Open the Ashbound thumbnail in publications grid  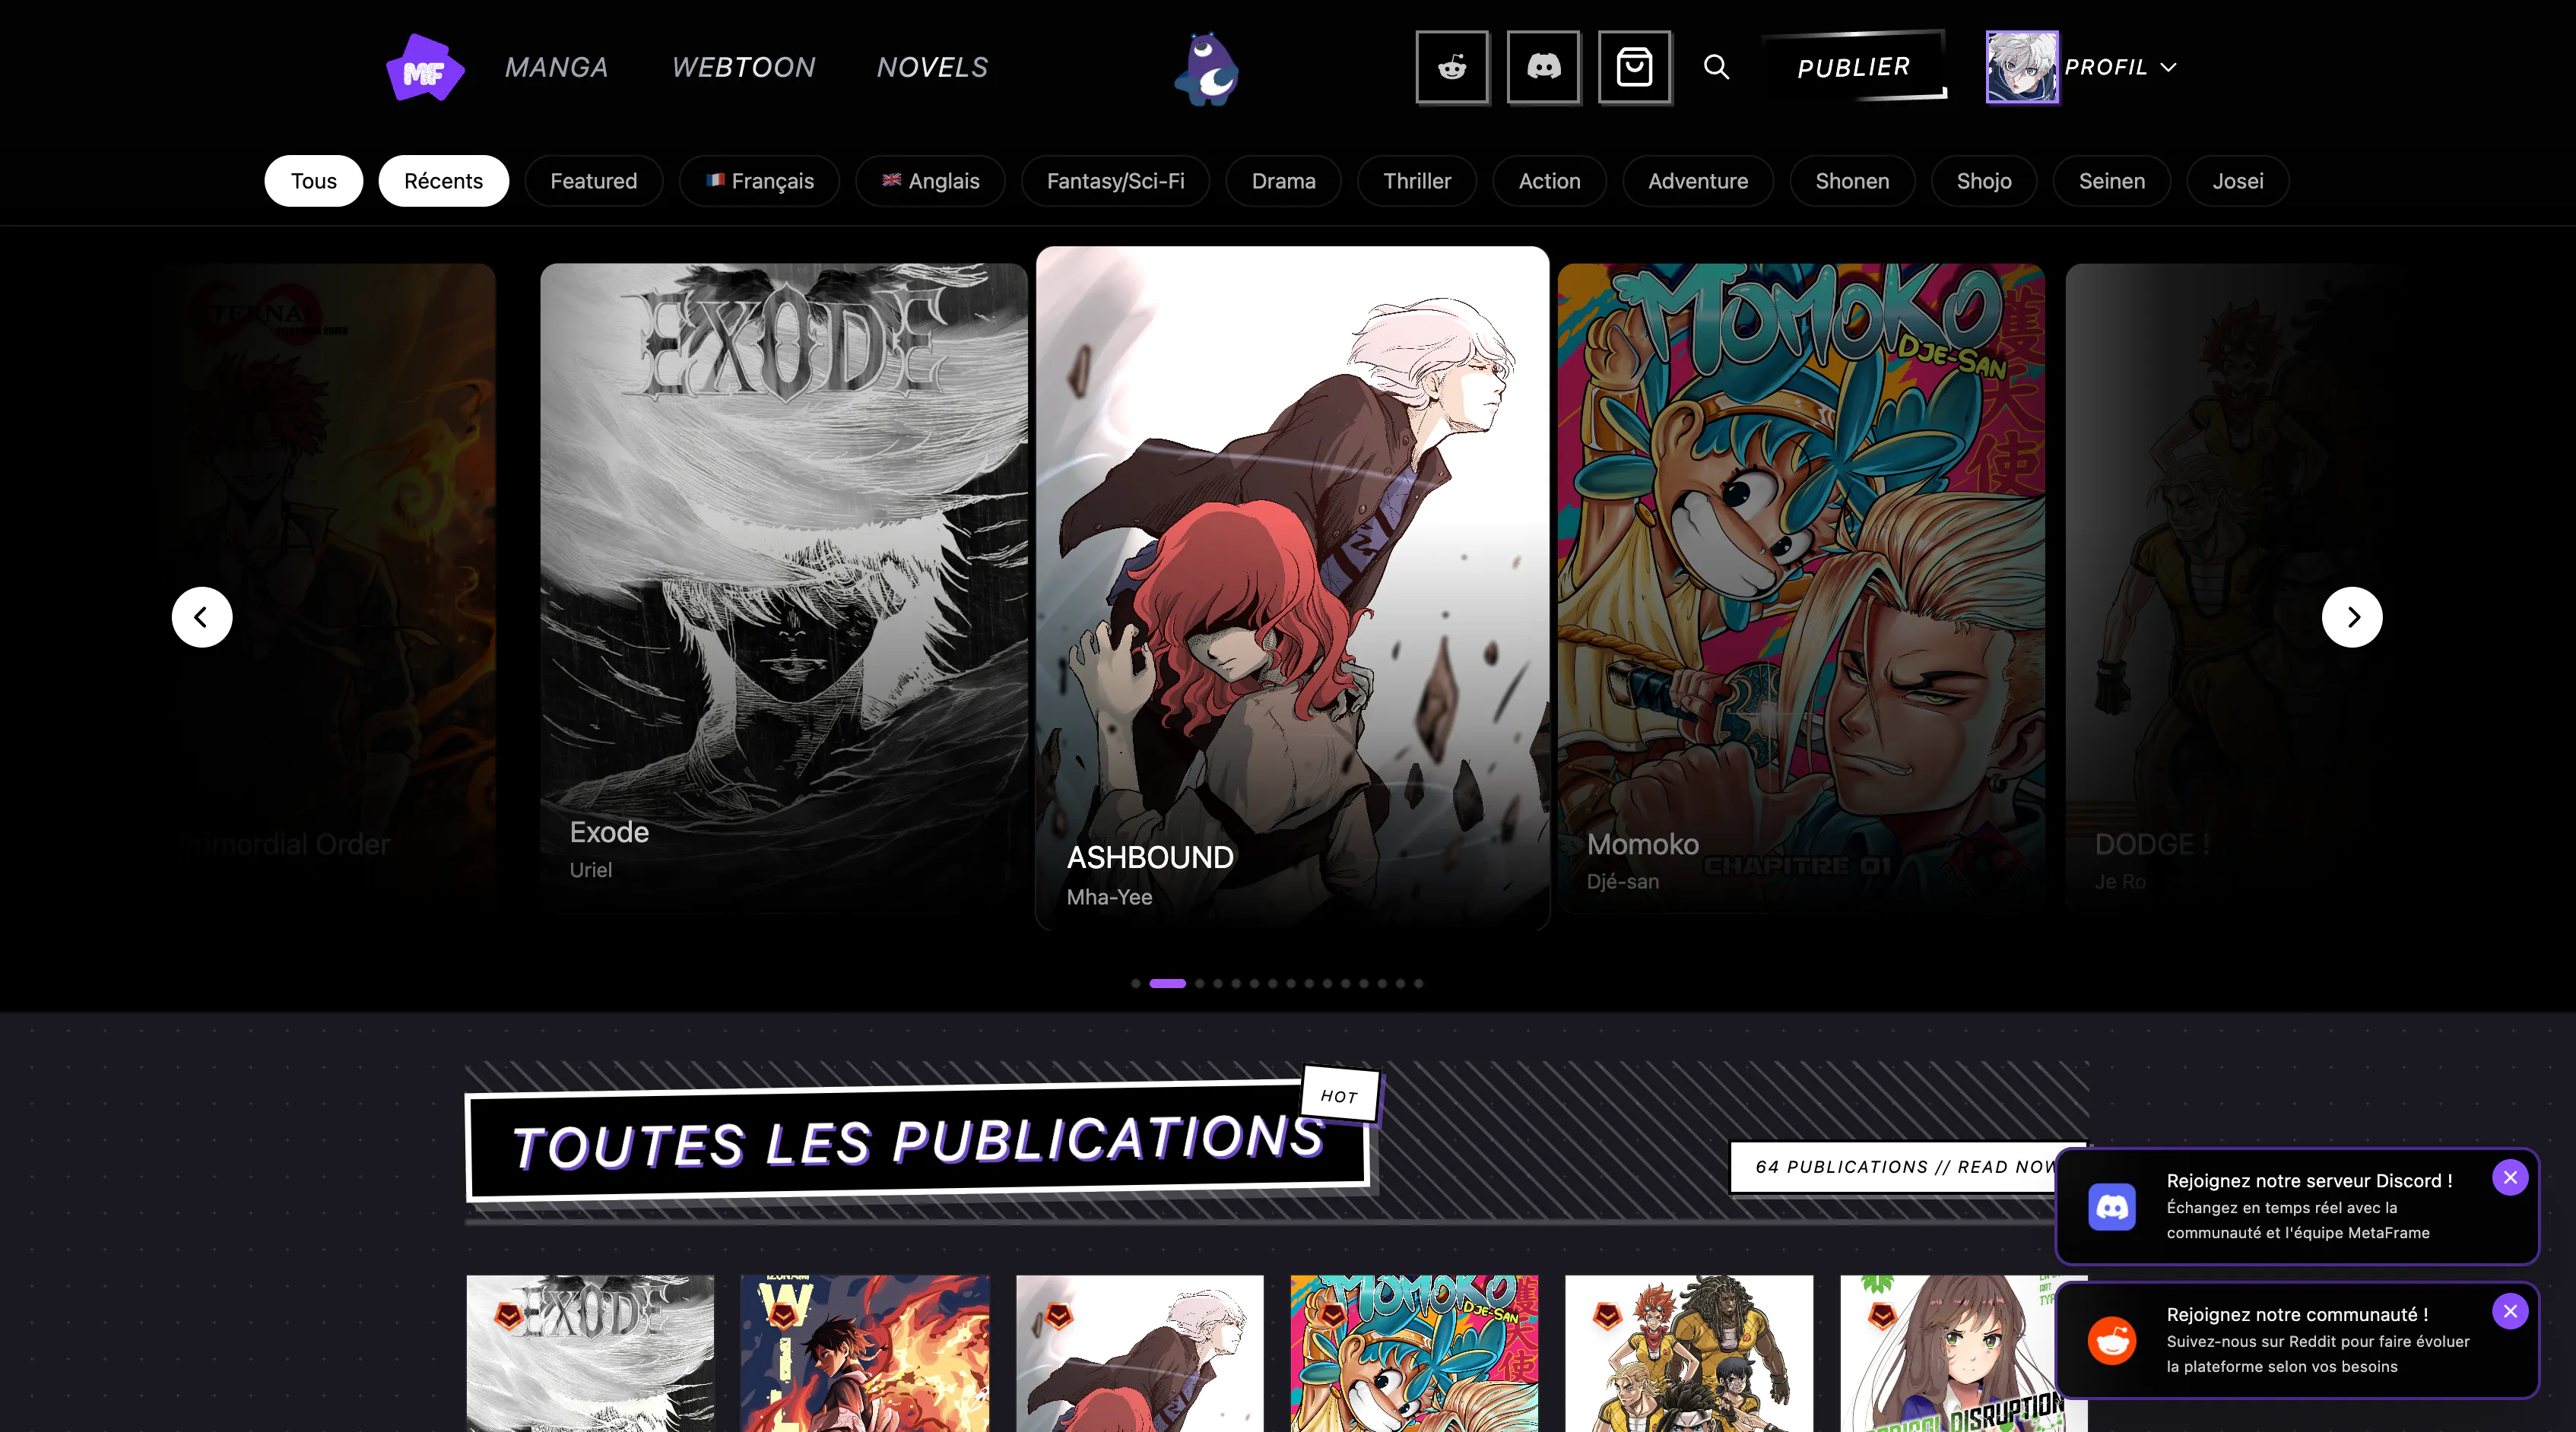1140,1354
